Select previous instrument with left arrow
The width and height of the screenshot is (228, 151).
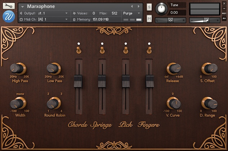coord(132,6)
